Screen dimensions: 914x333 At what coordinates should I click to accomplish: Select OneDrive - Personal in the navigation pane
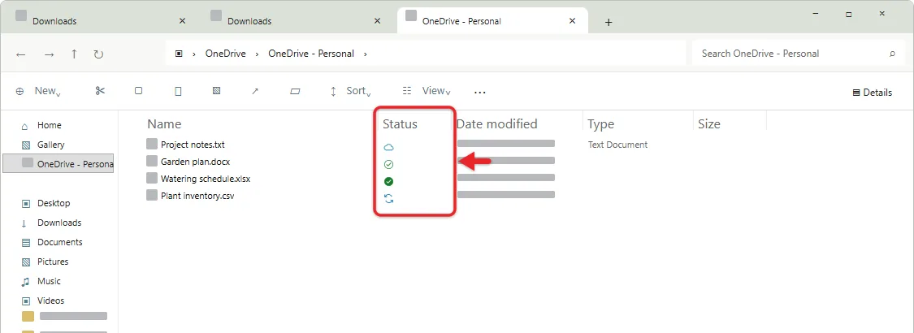(58, 164)
